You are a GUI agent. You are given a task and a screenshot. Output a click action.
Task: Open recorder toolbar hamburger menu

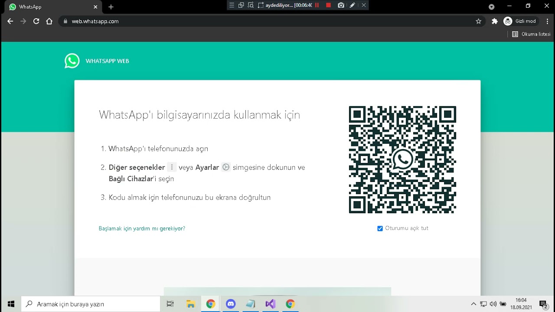232,5
